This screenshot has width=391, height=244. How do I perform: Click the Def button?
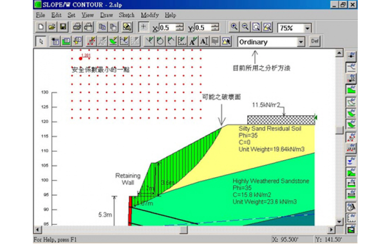pos(315,41)
